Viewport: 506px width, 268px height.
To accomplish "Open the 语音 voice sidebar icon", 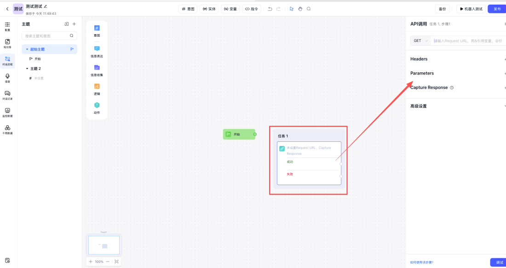I will click(x=7, y=77).
